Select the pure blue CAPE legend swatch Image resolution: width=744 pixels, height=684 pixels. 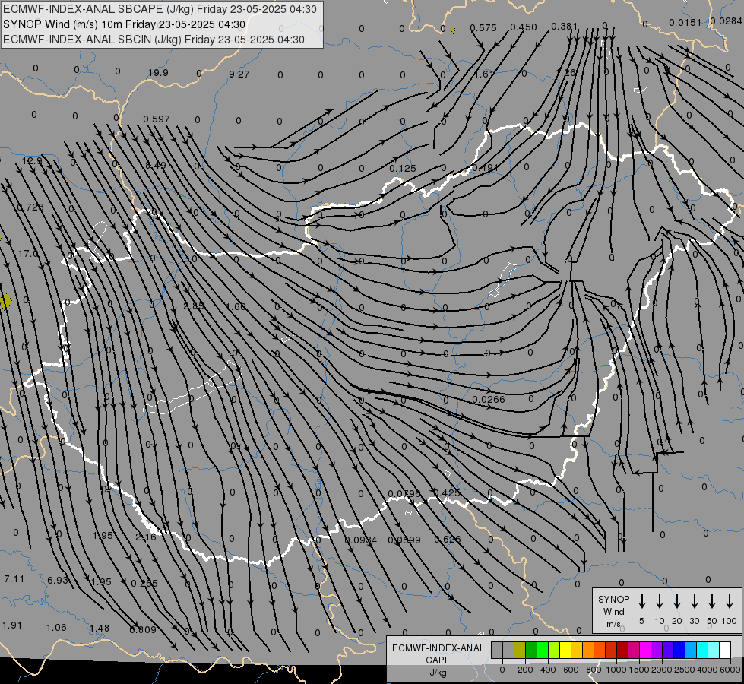click(x=679, y=650)
